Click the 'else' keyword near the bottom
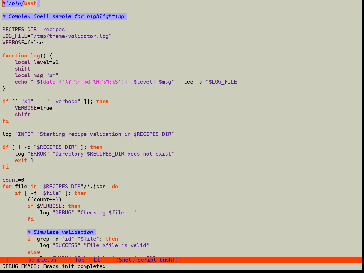 (34, 252)
